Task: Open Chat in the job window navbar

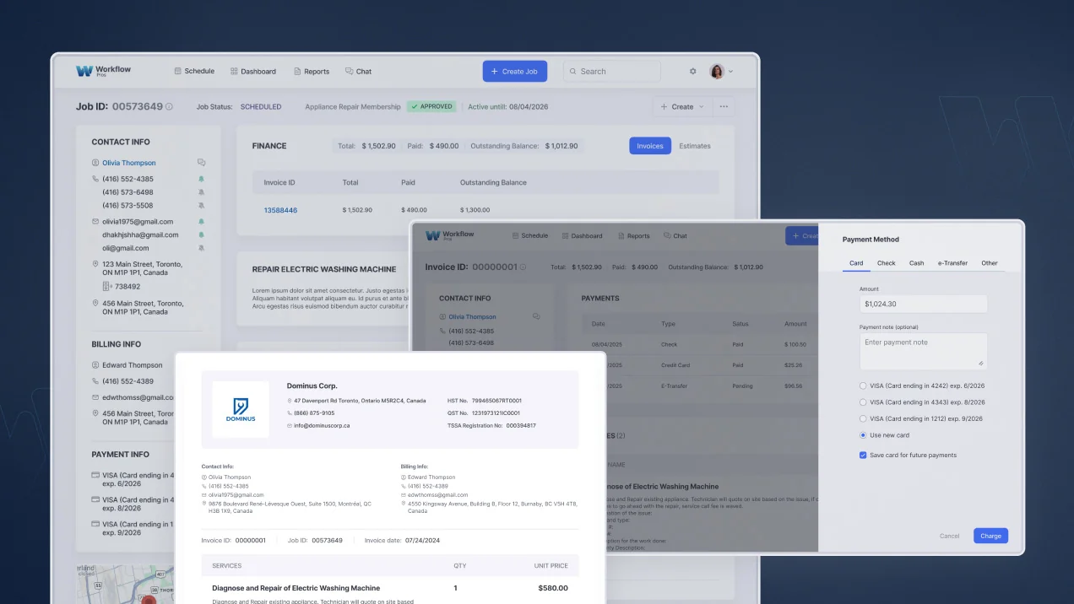Action: 359,72
